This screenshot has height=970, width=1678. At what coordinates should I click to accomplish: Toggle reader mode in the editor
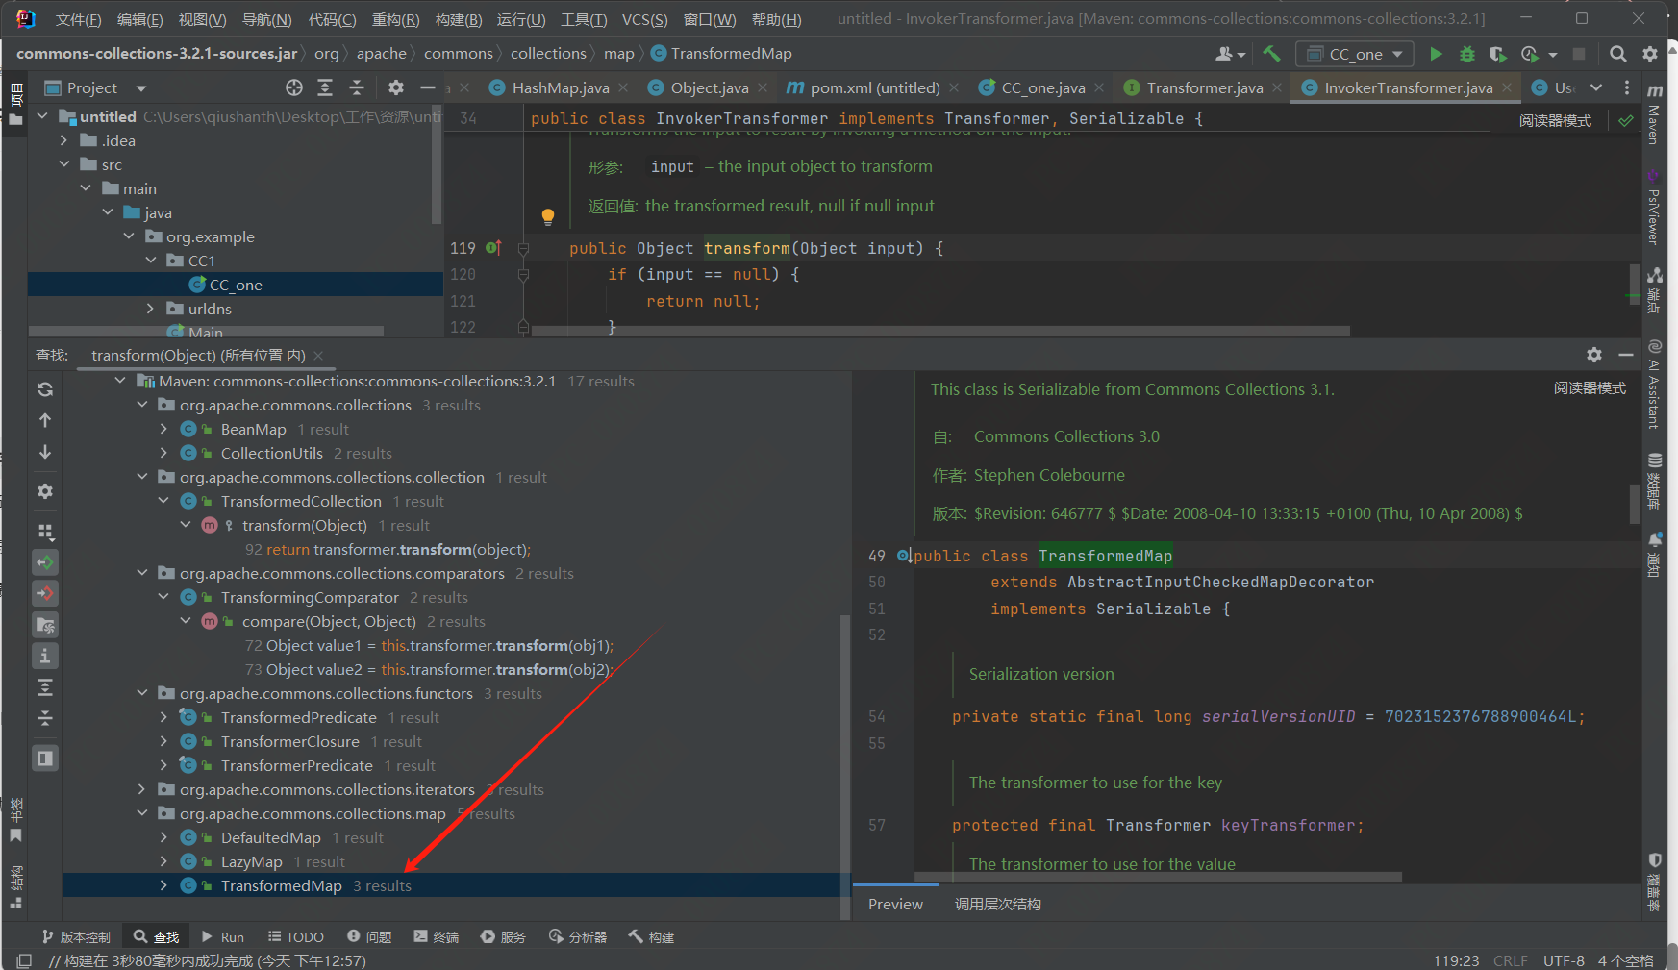pos(1555,120)
